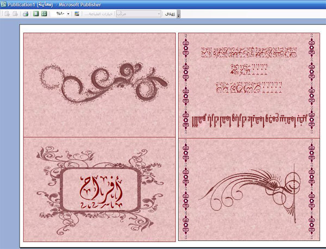
Task: Toggle the color preview icon
Action: click(x=76, y=13)
